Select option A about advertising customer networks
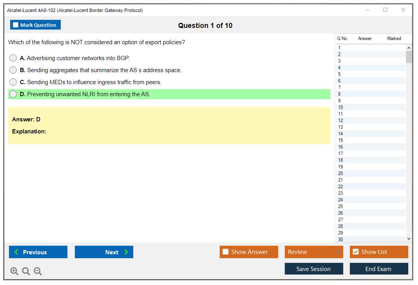Image resolution: width=418 pixels, height=285 pixels. [13, 58]
